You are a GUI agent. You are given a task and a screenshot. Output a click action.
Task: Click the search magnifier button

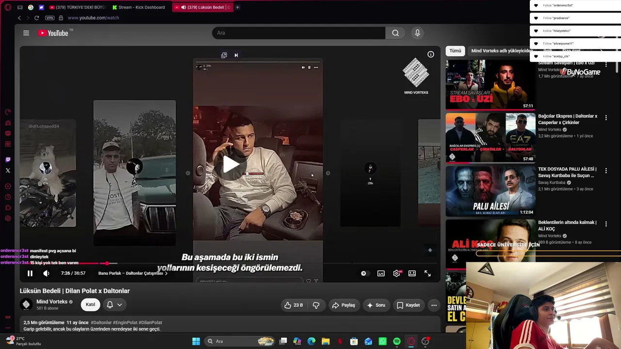tap(395, 33)
